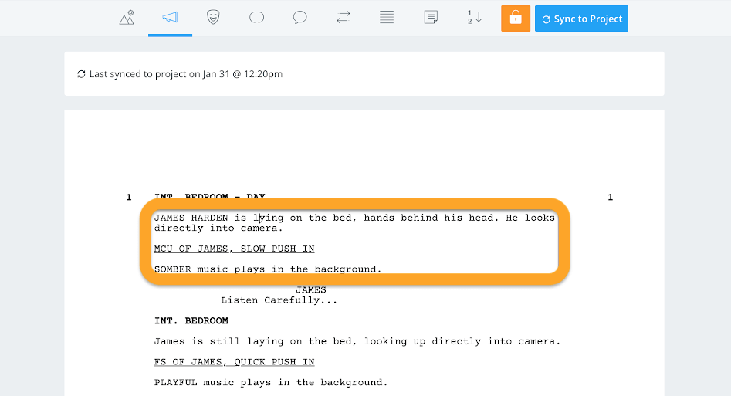This screenshot has width=731, height=396.
Task: Toggle scene numbering sort icon
Action: tap(474, 18)
